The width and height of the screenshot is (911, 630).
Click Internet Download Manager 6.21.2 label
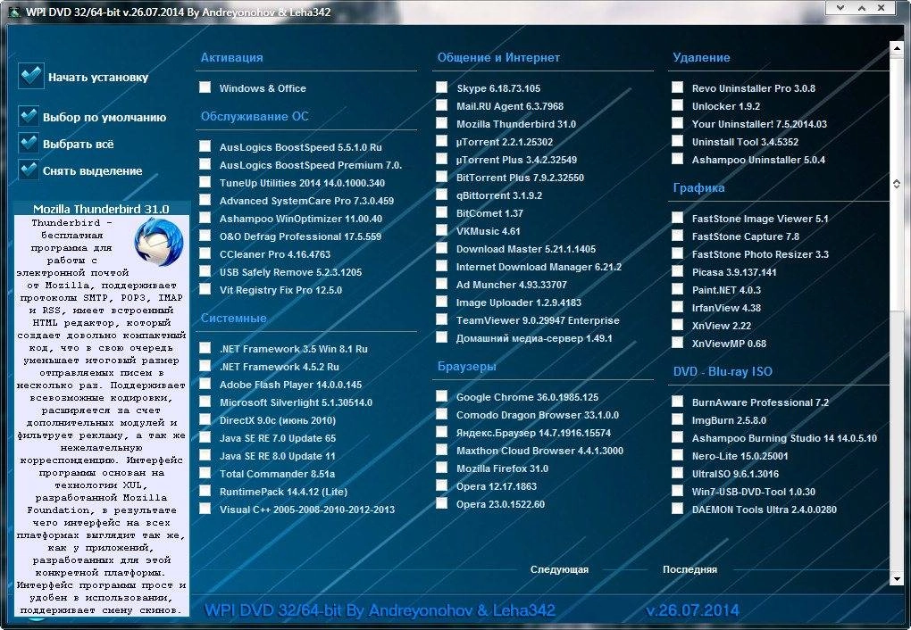coord(539,267)
